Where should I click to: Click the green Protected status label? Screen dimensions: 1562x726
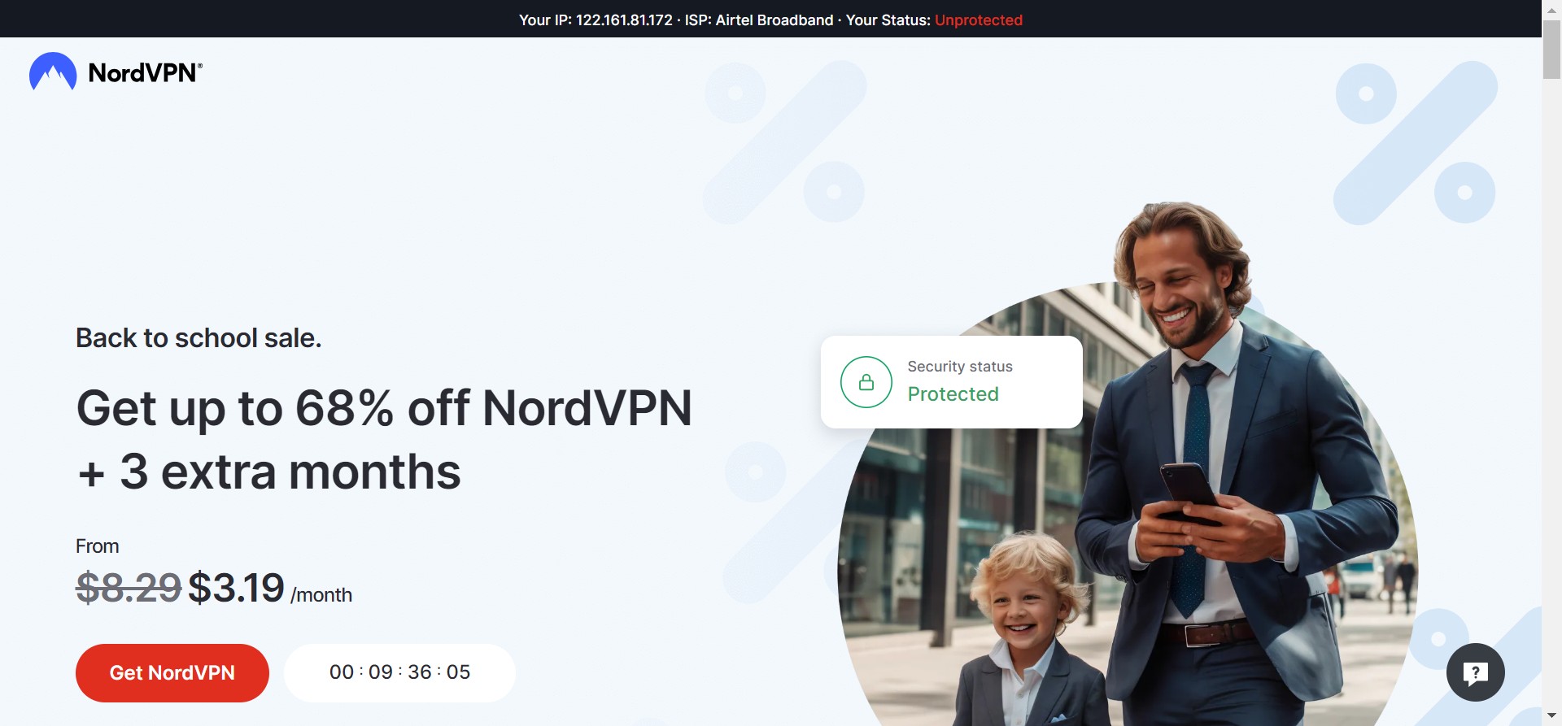pyautogui.click(x=953, y=393)
